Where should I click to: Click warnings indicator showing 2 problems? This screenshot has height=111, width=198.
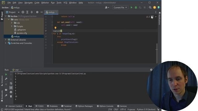click(148, 17)
